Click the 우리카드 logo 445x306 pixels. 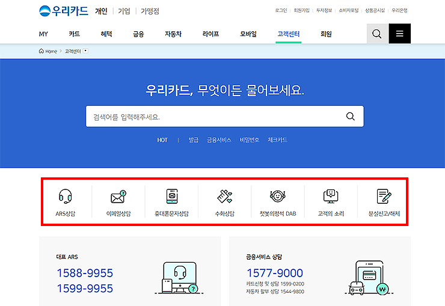pos(64,11)
